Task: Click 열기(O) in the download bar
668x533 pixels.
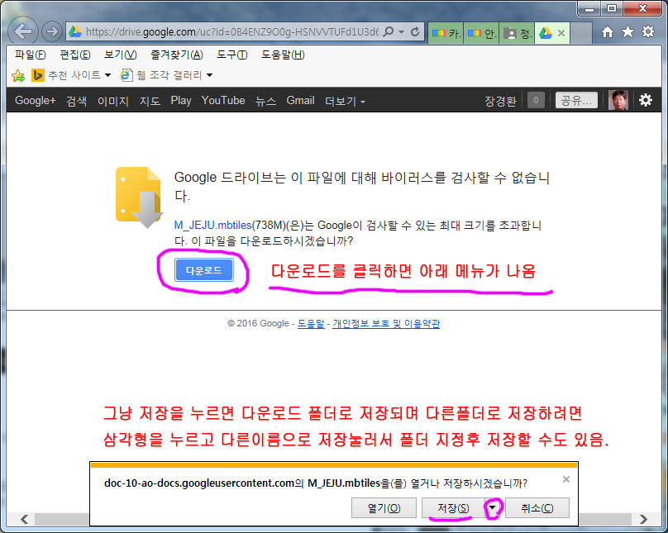Action: [x=384, y=508]
